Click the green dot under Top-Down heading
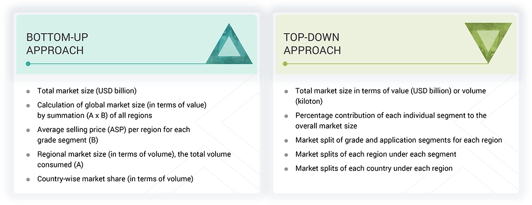532x205 pixels. point(285,64)
